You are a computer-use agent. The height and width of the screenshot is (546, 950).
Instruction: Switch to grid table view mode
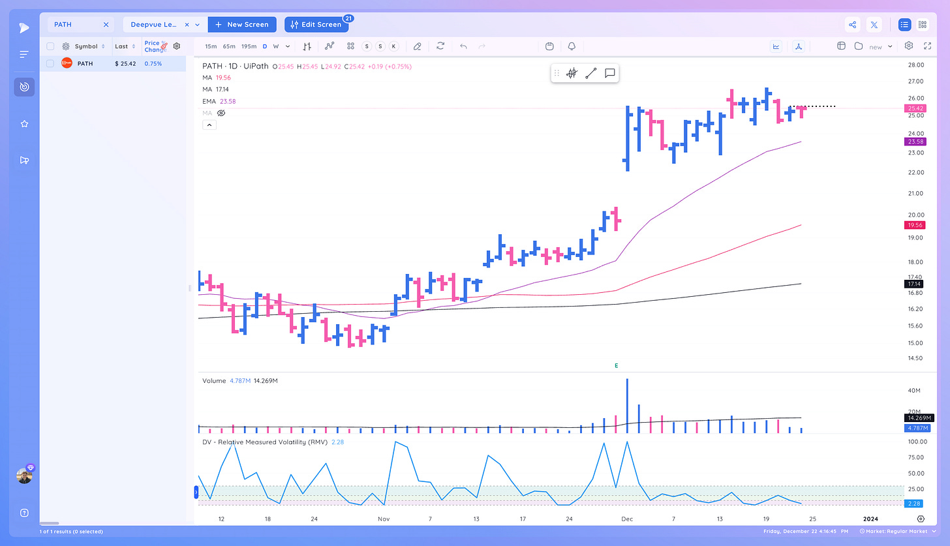[923, 25]
